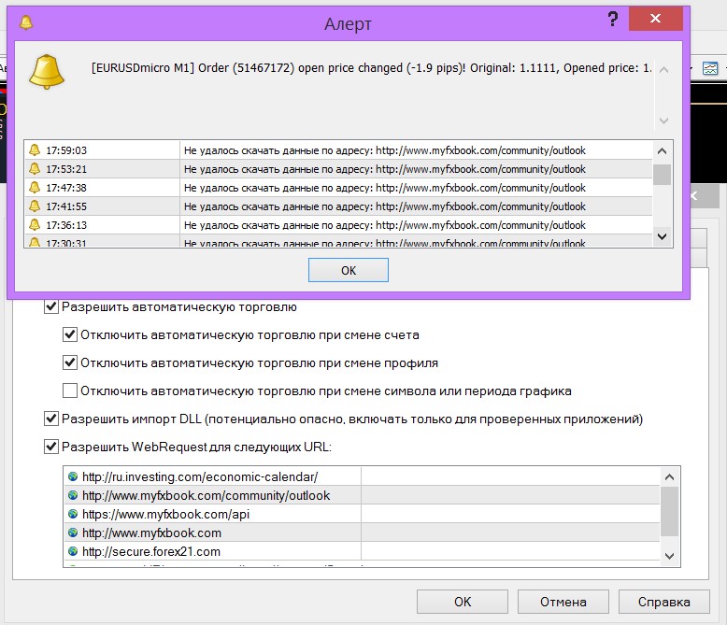Click OK button in the Alert dialog
This screenshot has height=625, width=727.
[349, 270]
